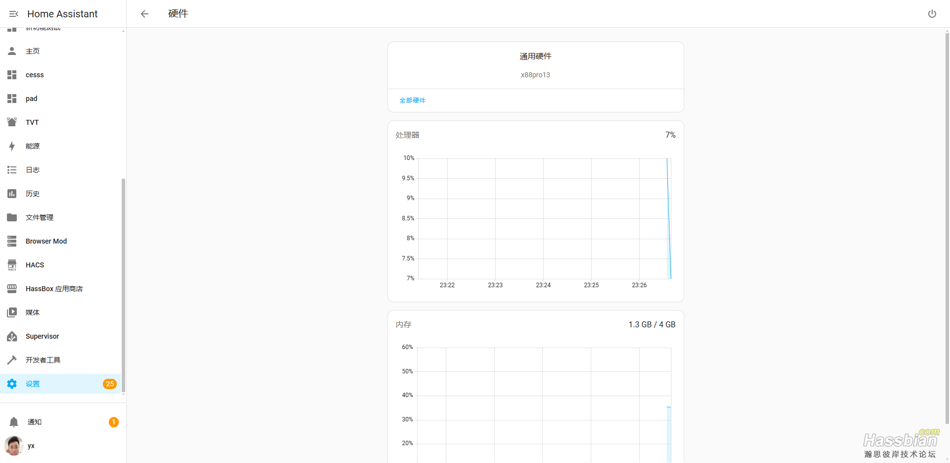The image size is (950, 463).
Task: Click the 内存 chart heading
Action: pyautogui.click(x=404, y=324)
